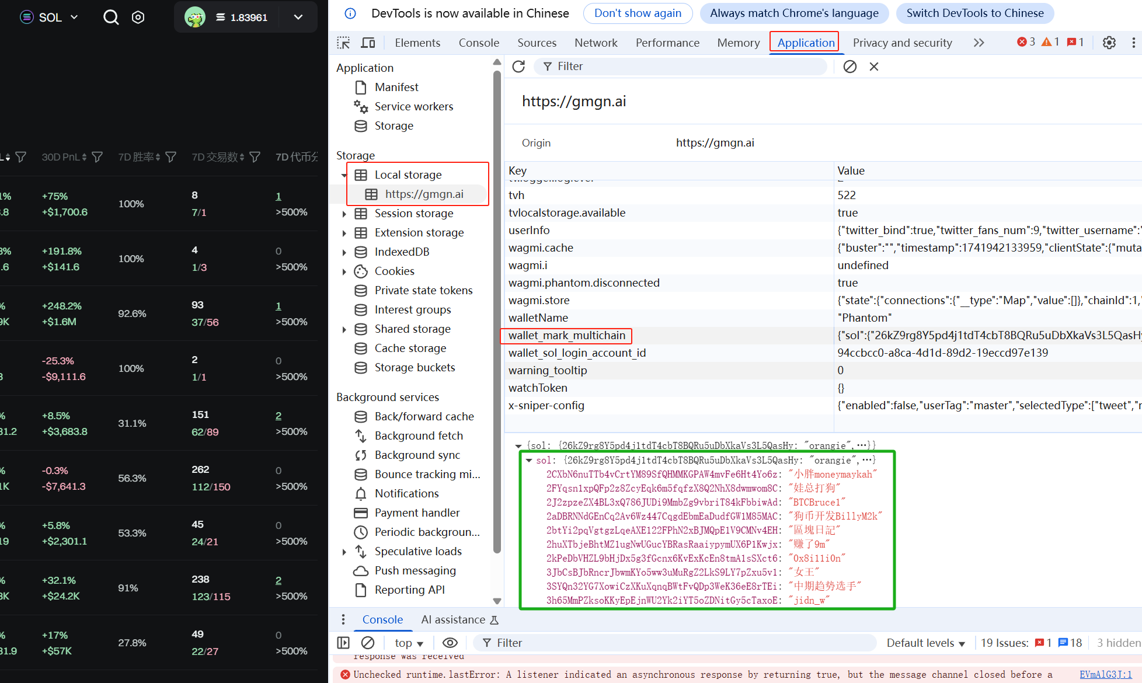Collapse the sol object preview triangle
The height and width of the screenshot is (683, 1142).
tap(529, 460)
